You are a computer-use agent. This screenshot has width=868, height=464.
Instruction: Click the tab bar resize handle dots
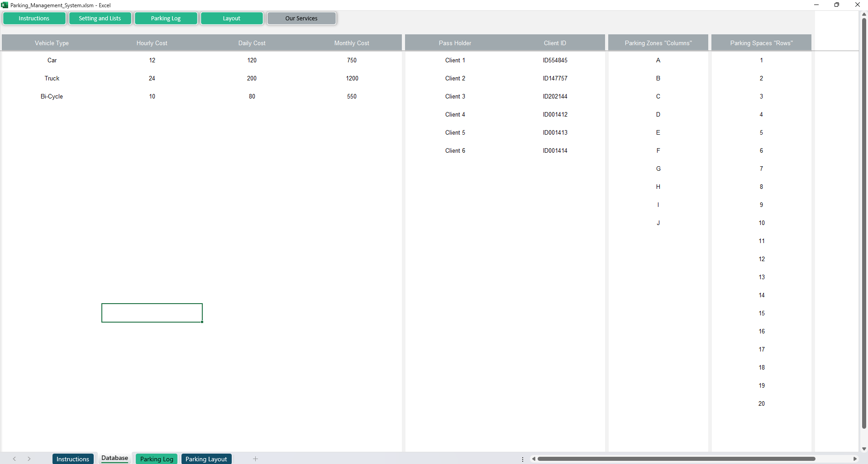click(x=523, y=459)
